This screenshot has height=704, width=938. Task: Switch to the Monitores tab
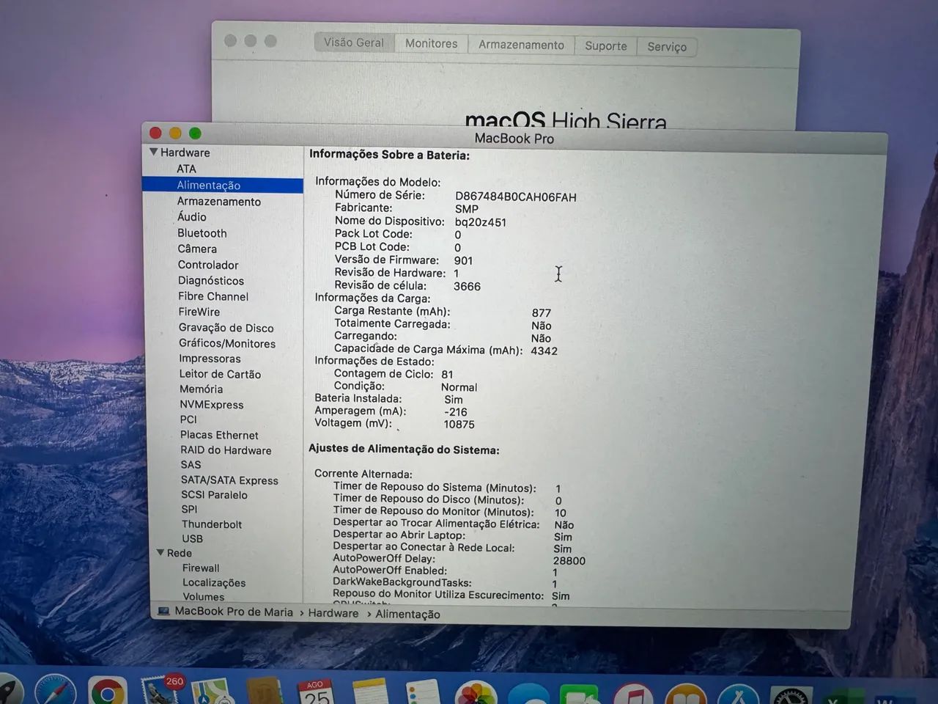(x=432, y=43)
